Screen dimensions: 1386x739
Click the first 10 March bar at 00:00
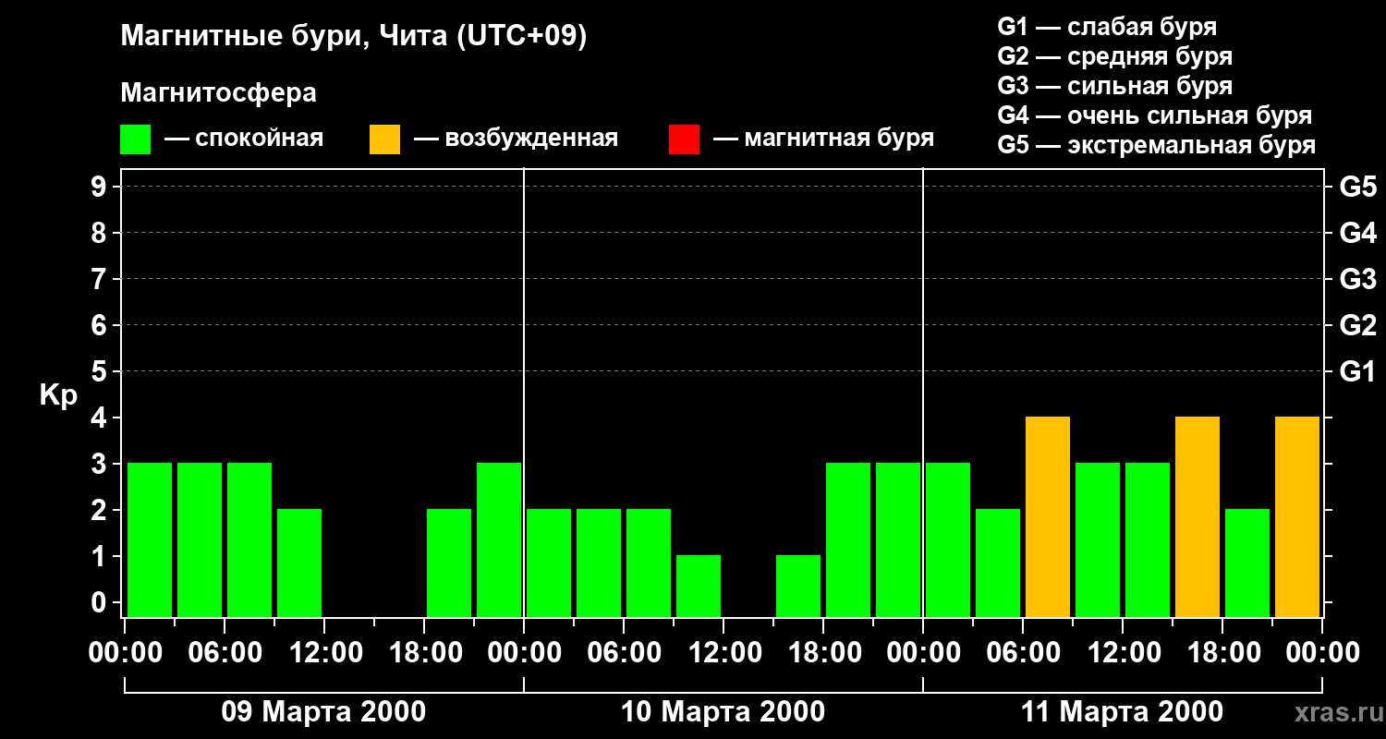click(x=549, y=563)
